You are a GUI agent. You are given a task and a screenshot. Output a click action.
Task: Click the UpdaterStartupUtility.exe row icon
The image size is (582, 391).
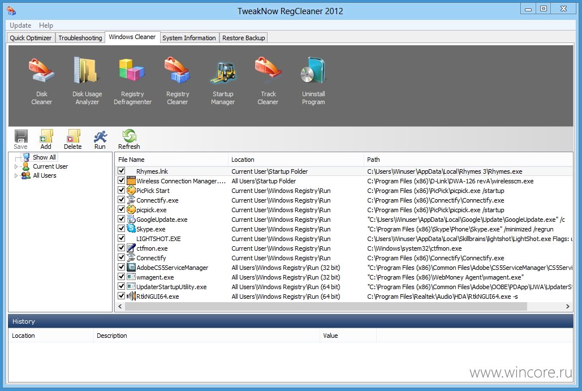click(131, 287)
